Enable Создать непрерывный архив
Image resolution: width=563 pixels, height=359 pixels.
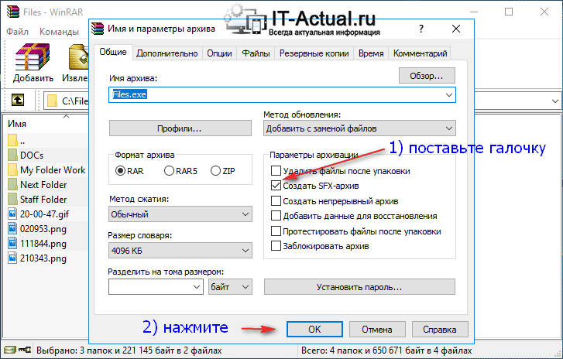point(276,201)
